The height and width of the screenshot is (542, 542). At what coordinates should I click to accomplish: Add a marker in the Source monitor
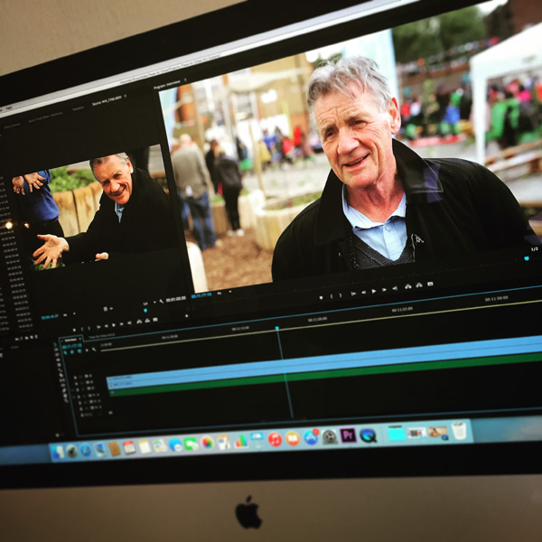click(74, 330)
